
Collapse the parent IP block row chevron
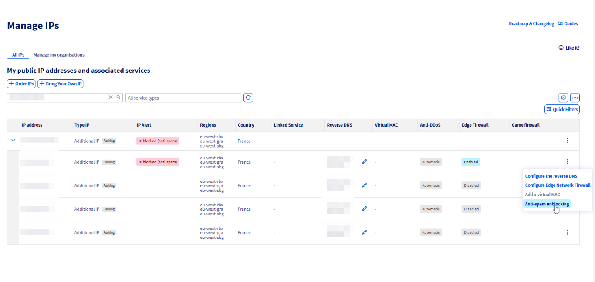pos(13,140)
